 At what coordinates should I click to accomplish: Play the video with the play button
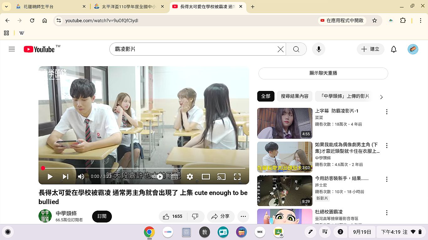(x=50, y=177)
